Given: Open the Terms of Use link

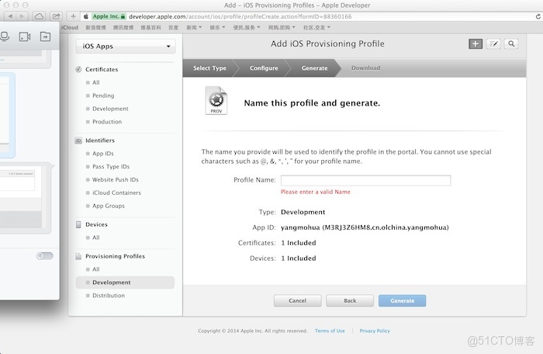Looking at the screenshot, I should [330, 331].
